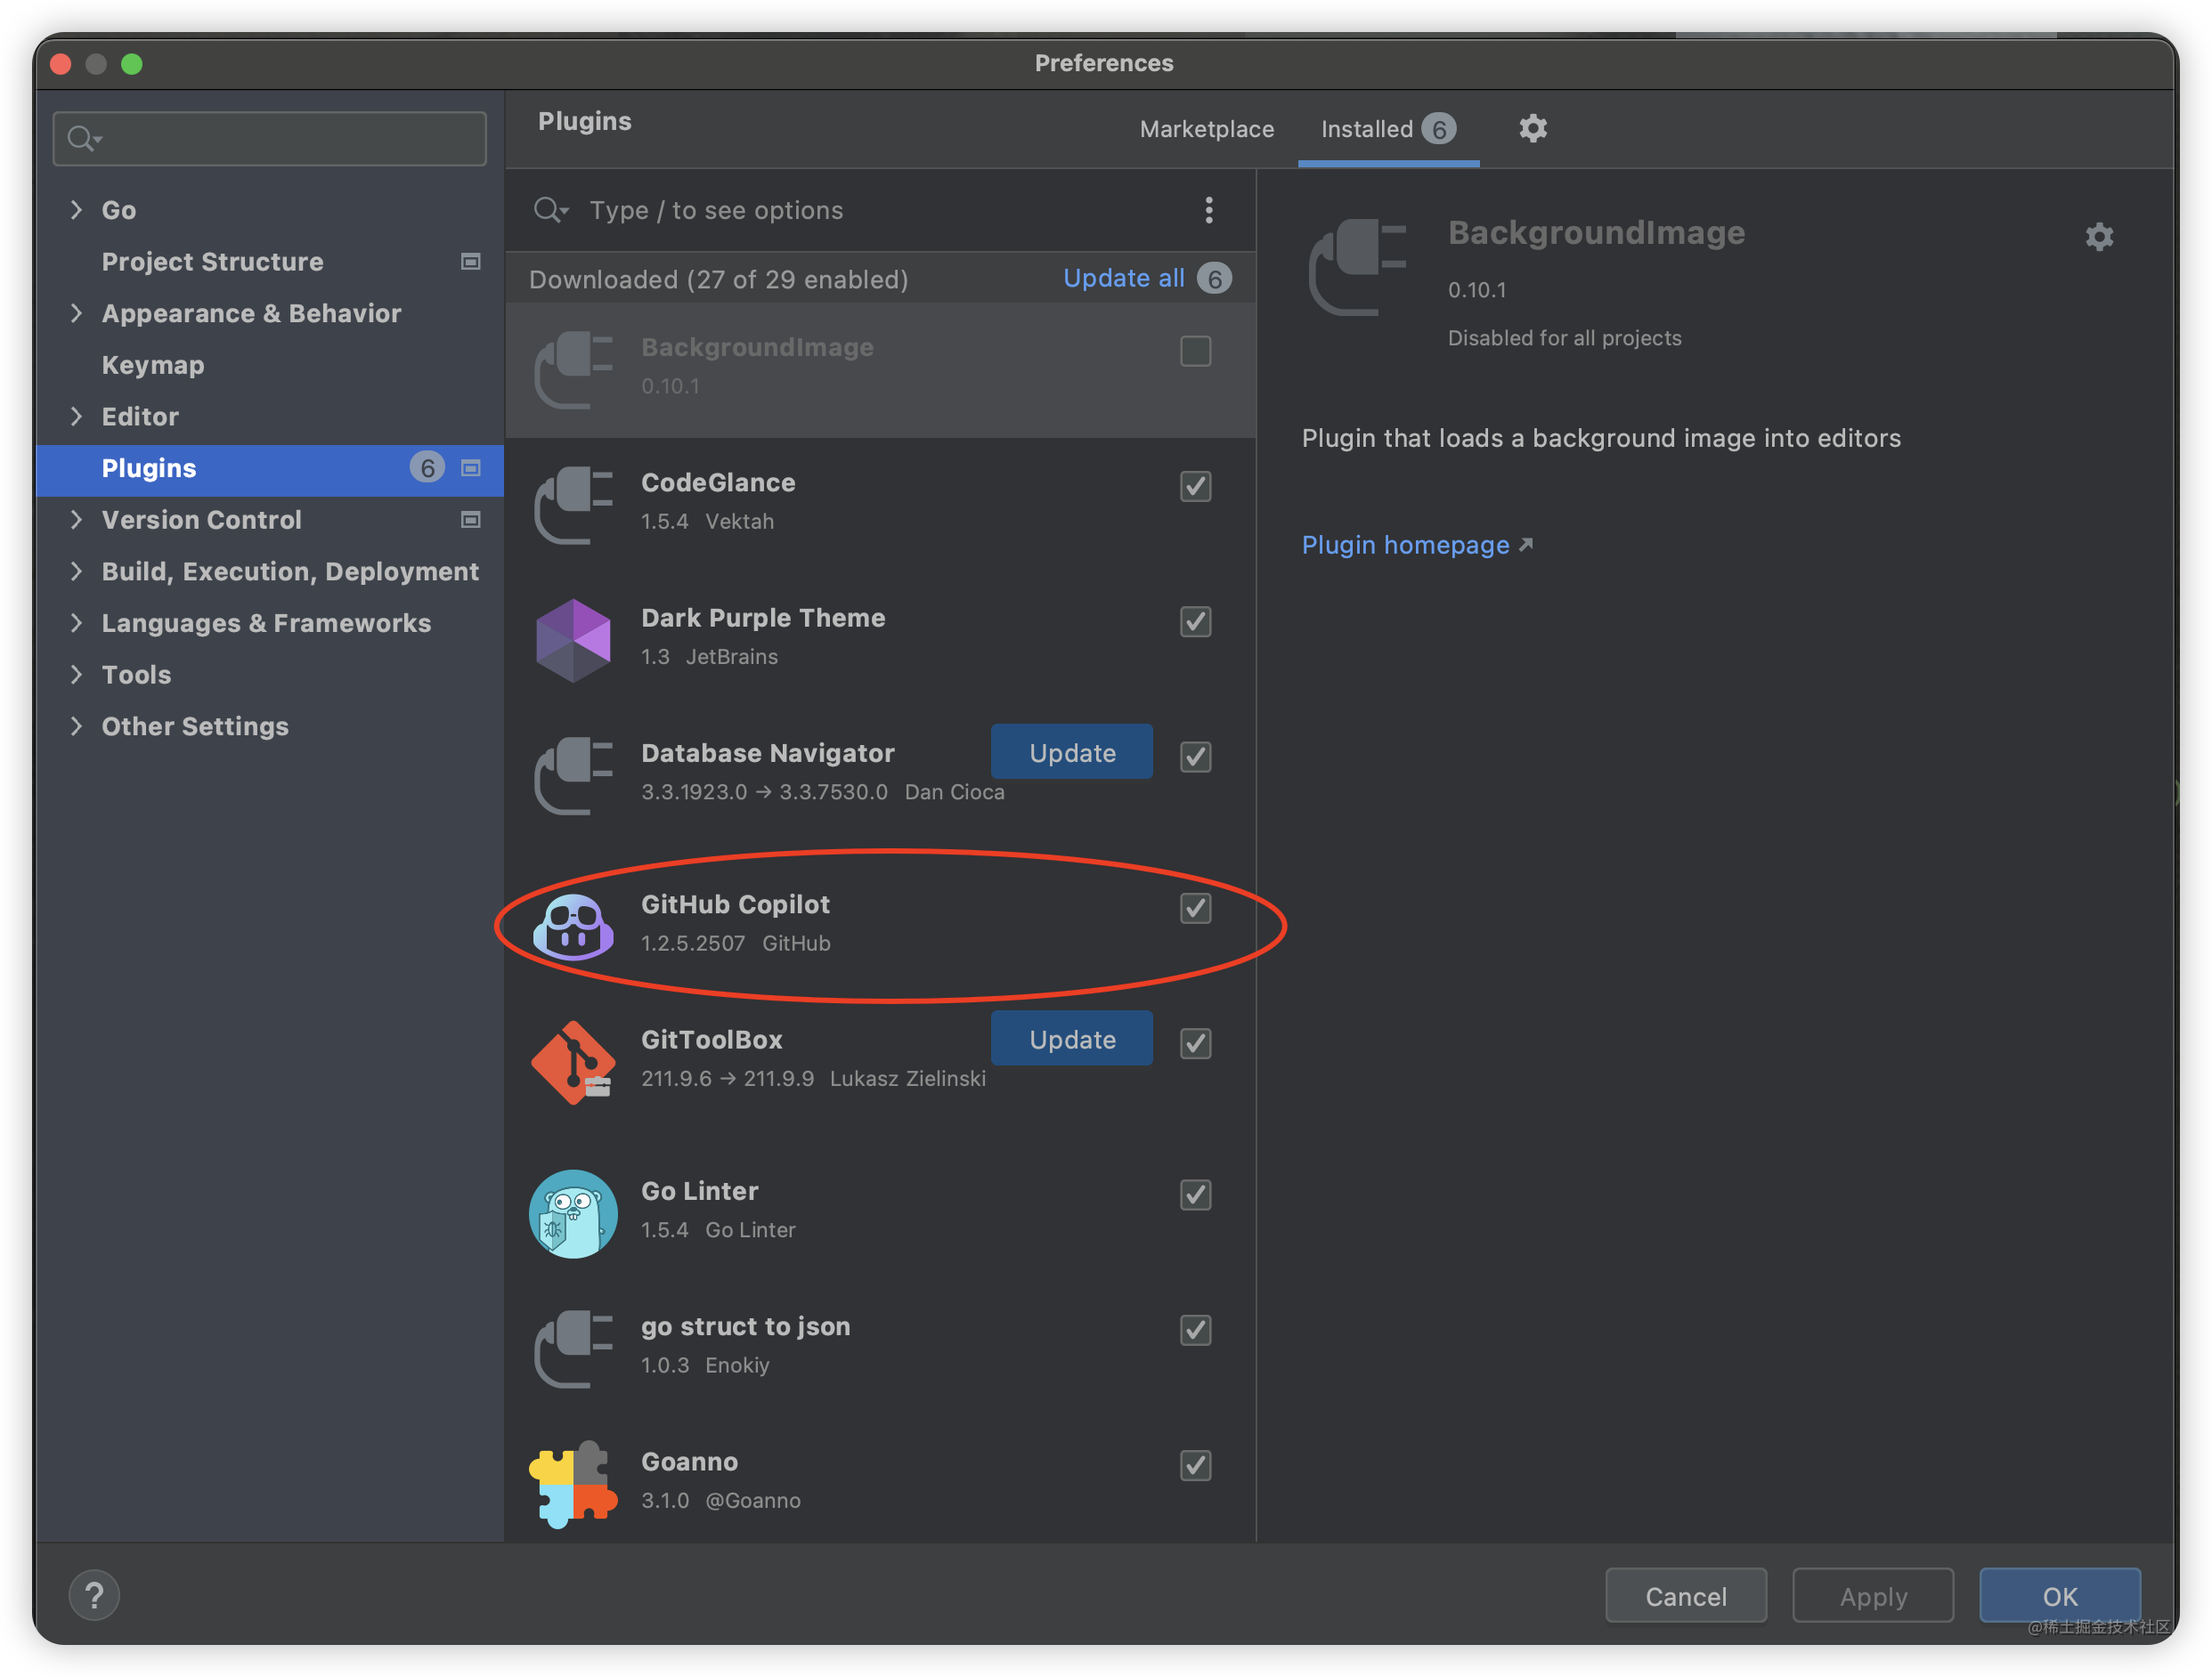Switch to the Marketplace tab
The width and height of the screenshot is (2212, 1677).
click(x=1206, y=129)
